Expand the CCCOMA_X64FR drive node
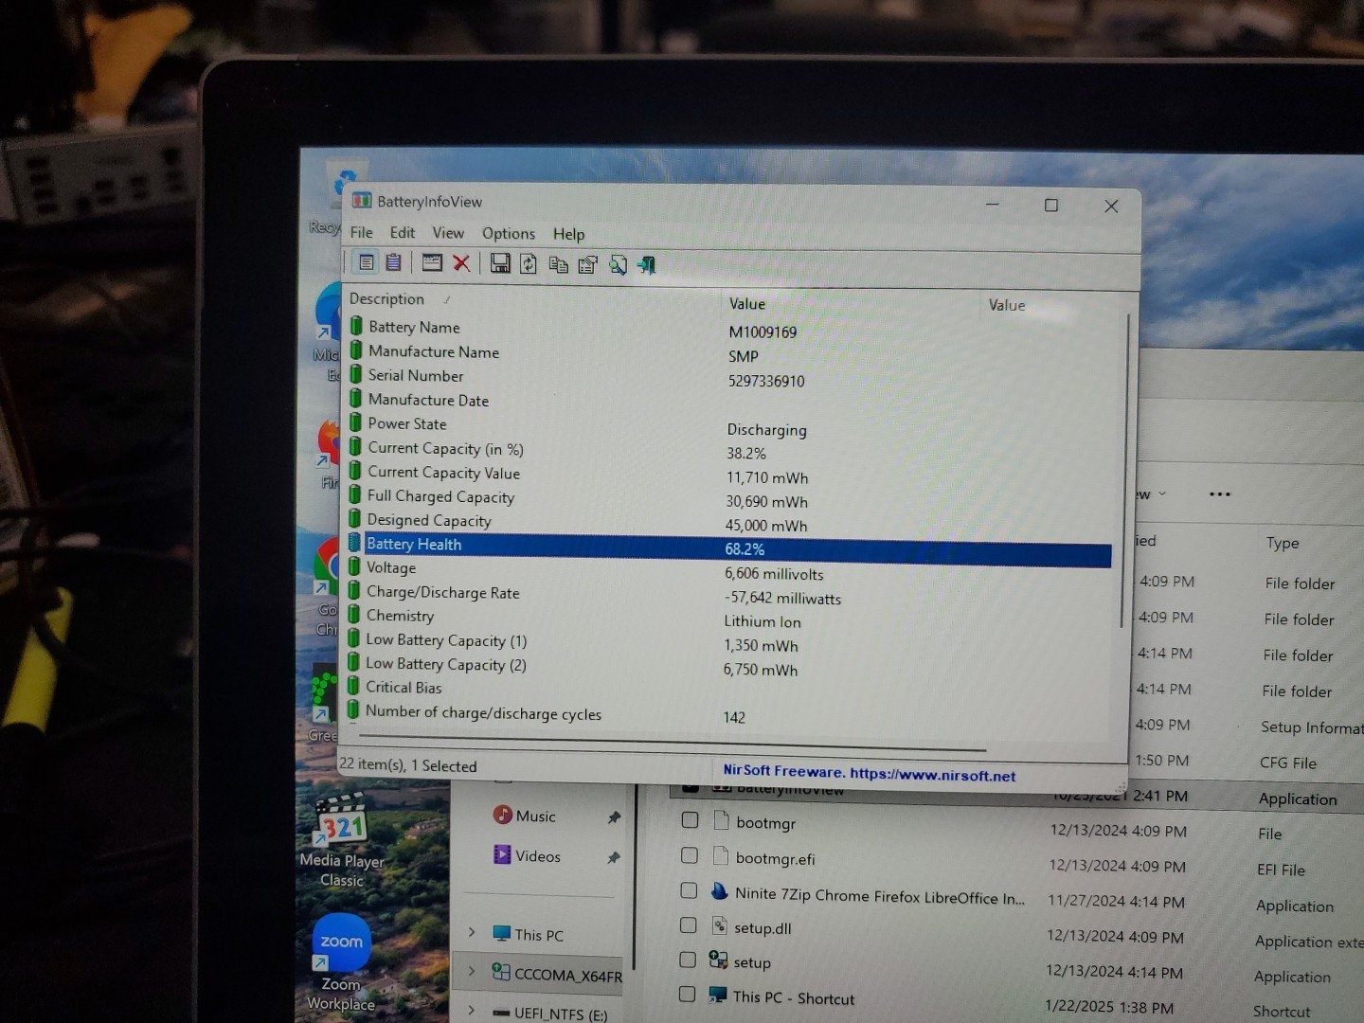The height and width of the screenshot is (1023, 1364). click(x=472, y=972)
